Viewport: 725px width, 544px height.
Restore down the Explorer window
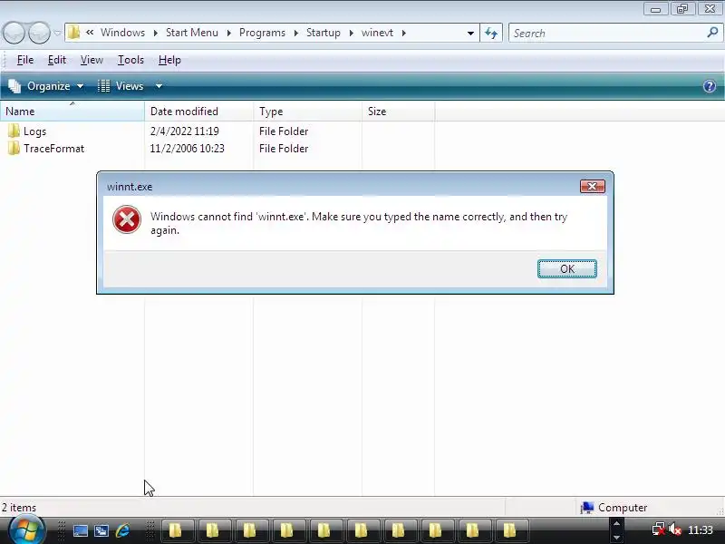coord(682,9)
